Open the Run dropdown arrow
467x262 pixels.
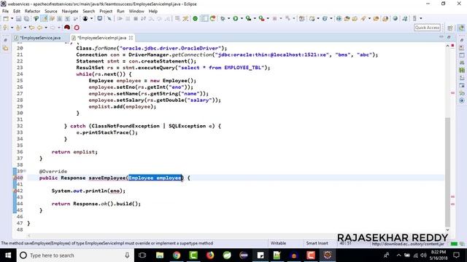[x=242, y=18]
